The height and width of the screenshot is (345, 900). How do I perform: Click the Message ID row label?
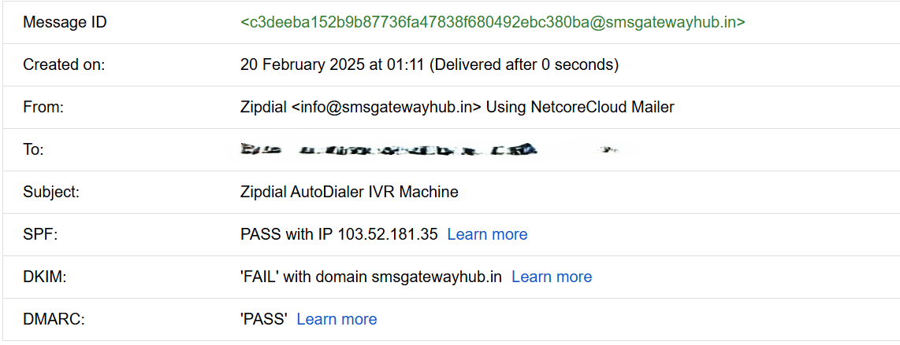pyautogui.click(x=65, y=22)
